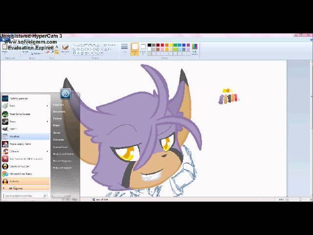
Task: Open Control Panel from the Start menu
Action: tap(60, 147)
